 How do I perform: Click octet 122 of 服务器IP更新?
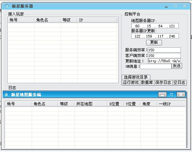point(137,36)
